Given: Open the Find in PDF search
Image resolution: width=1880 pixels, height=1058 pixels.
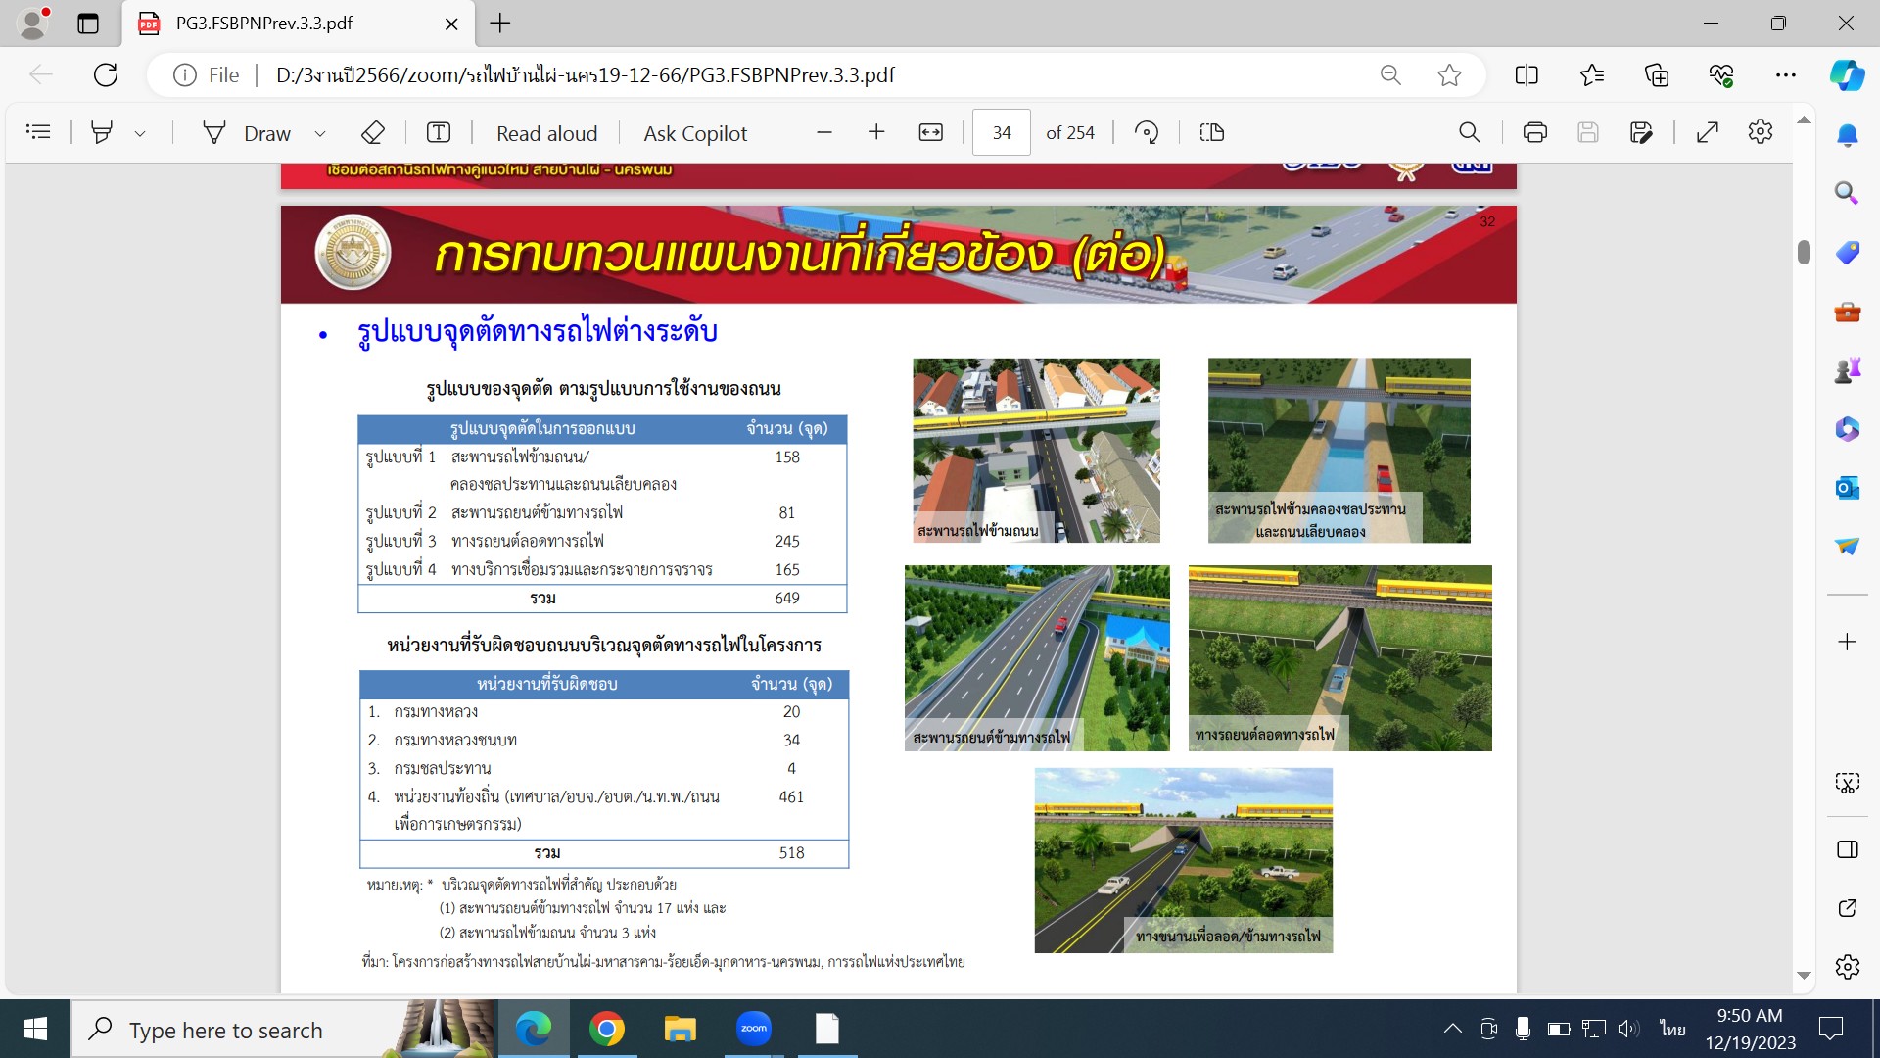Looking at the screenshot, I should pos(1469,132).
